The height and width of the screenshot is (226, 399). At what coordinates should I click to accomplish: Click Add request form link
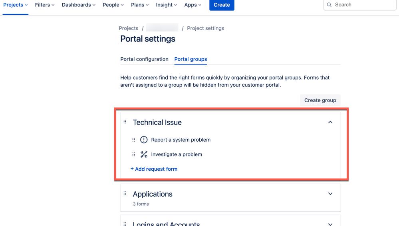154,169
